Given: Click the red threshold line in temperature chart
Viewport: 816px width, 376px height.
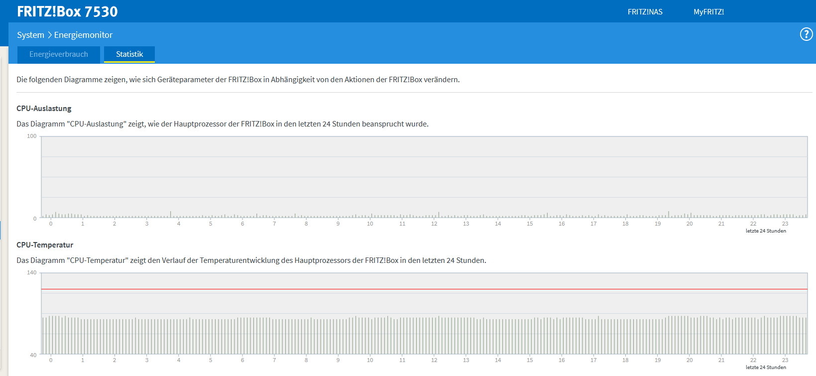Looking at the screenshot, I should click(x=424, y=289).
